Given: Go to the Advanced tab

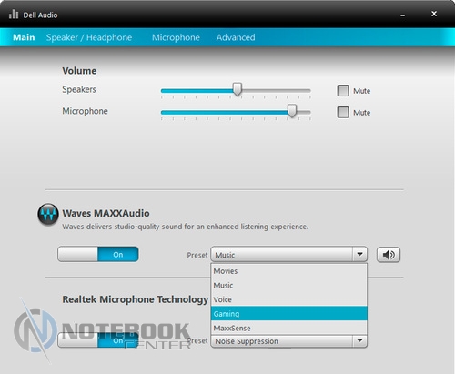Looking at the screenshot, I should click(236, 37).
